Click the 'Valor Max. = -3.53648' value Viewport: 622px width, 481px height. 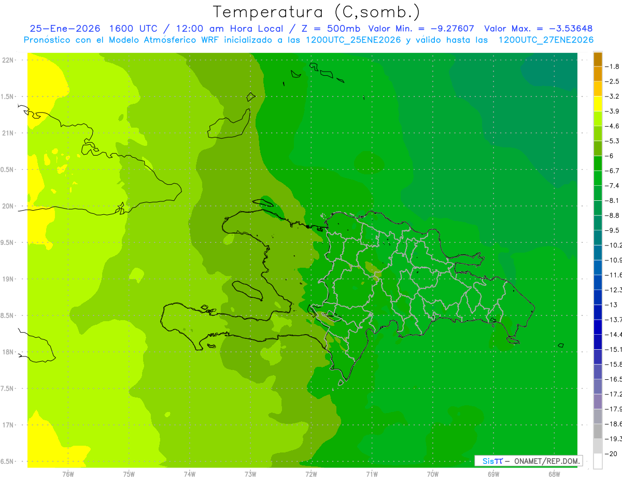[x=538, y=29]
